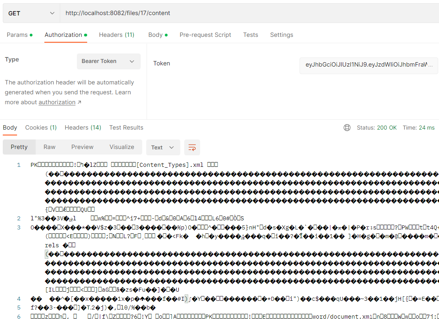The height and width of the screenshot is (319, 439).
Task: Open the Bearer Token type dropdown
Action: click(x=109, y=61)
